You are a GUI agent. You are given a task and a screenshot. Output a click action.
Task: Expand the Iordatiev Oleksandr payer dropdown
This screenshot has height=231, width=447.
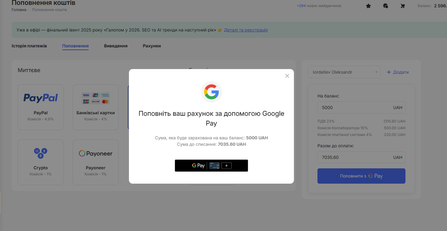[344, 72]
